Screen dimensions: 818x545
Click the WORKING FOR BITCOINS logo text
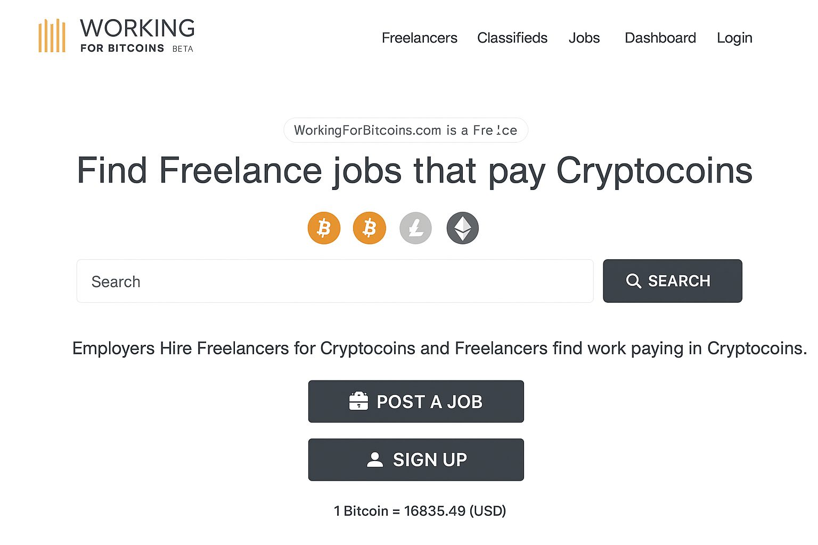137,36
